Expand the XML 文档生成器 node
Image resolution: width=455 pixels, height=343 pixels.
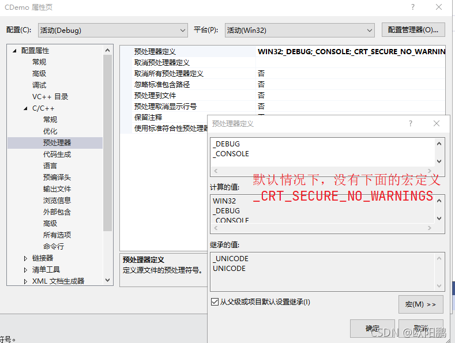pos(25,281)
